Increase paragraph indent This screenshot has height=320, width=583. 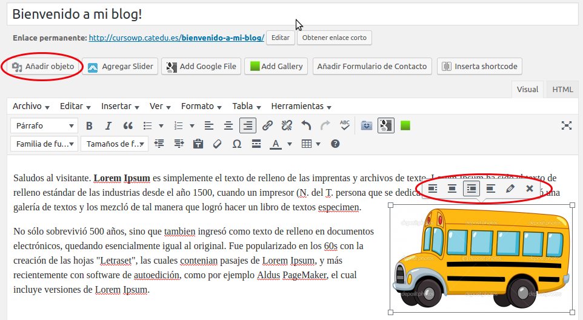point(179,144)
